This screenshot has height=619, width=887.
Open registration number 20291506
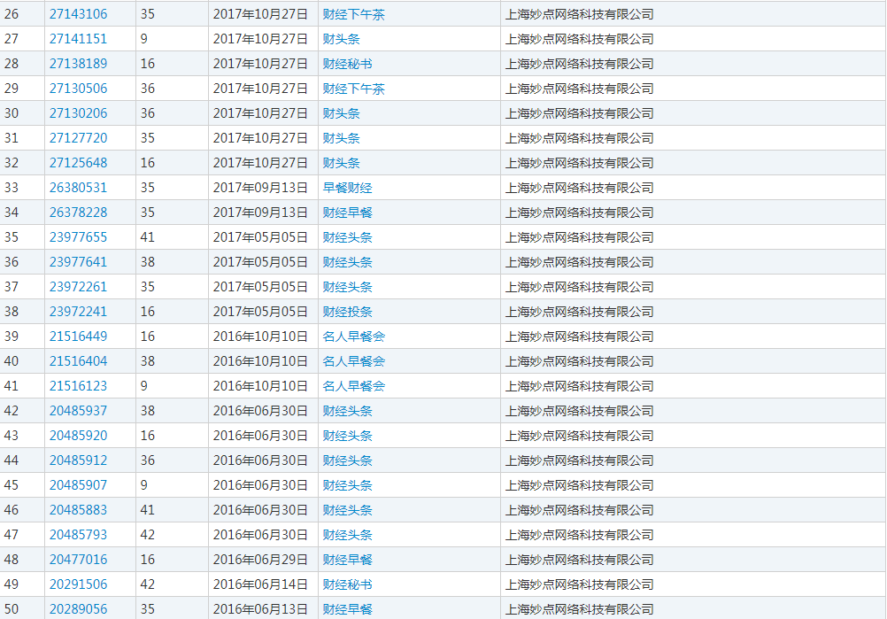coord(78,584)
